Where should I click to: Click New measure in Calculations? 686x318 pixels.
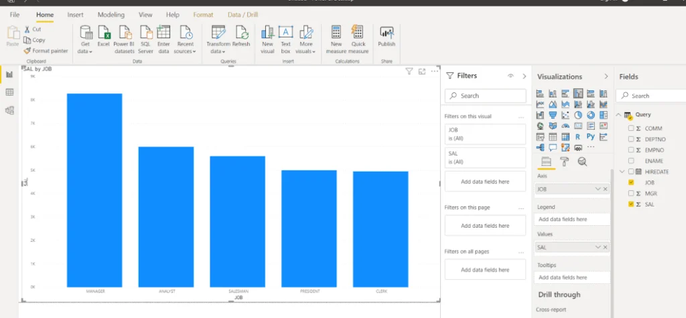336,39
